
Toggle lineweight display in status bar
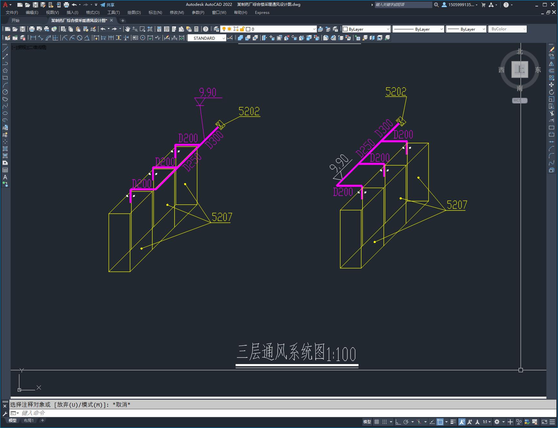coord(453,422)
